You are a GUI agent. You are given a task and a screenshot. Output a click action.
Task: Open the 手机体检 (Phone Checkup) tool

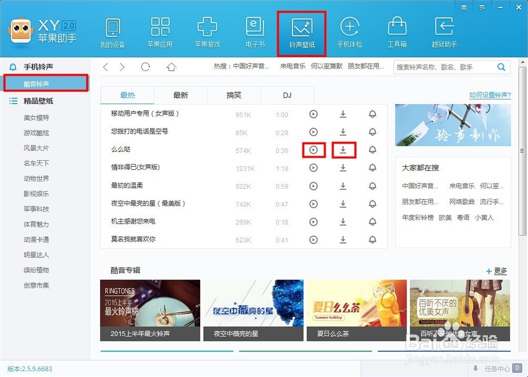[x=350, y=32]
